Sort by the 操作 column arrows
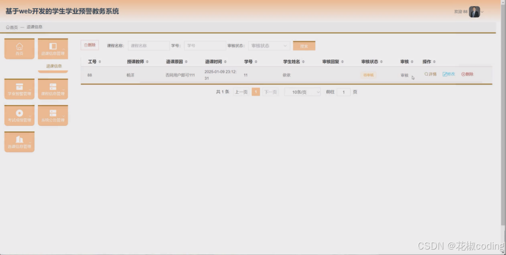The image size is (506, 255). tap(434, 62)
